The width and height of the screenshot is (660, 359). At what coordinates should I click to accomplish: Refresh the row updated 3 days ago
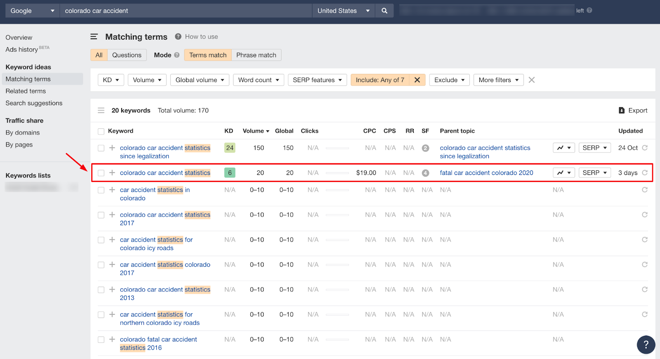pos(645,172)
